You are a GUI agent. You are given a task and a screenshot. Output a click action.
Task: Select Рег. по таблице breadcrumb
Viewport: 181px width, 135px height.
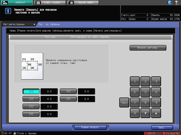tap(49, 24)
